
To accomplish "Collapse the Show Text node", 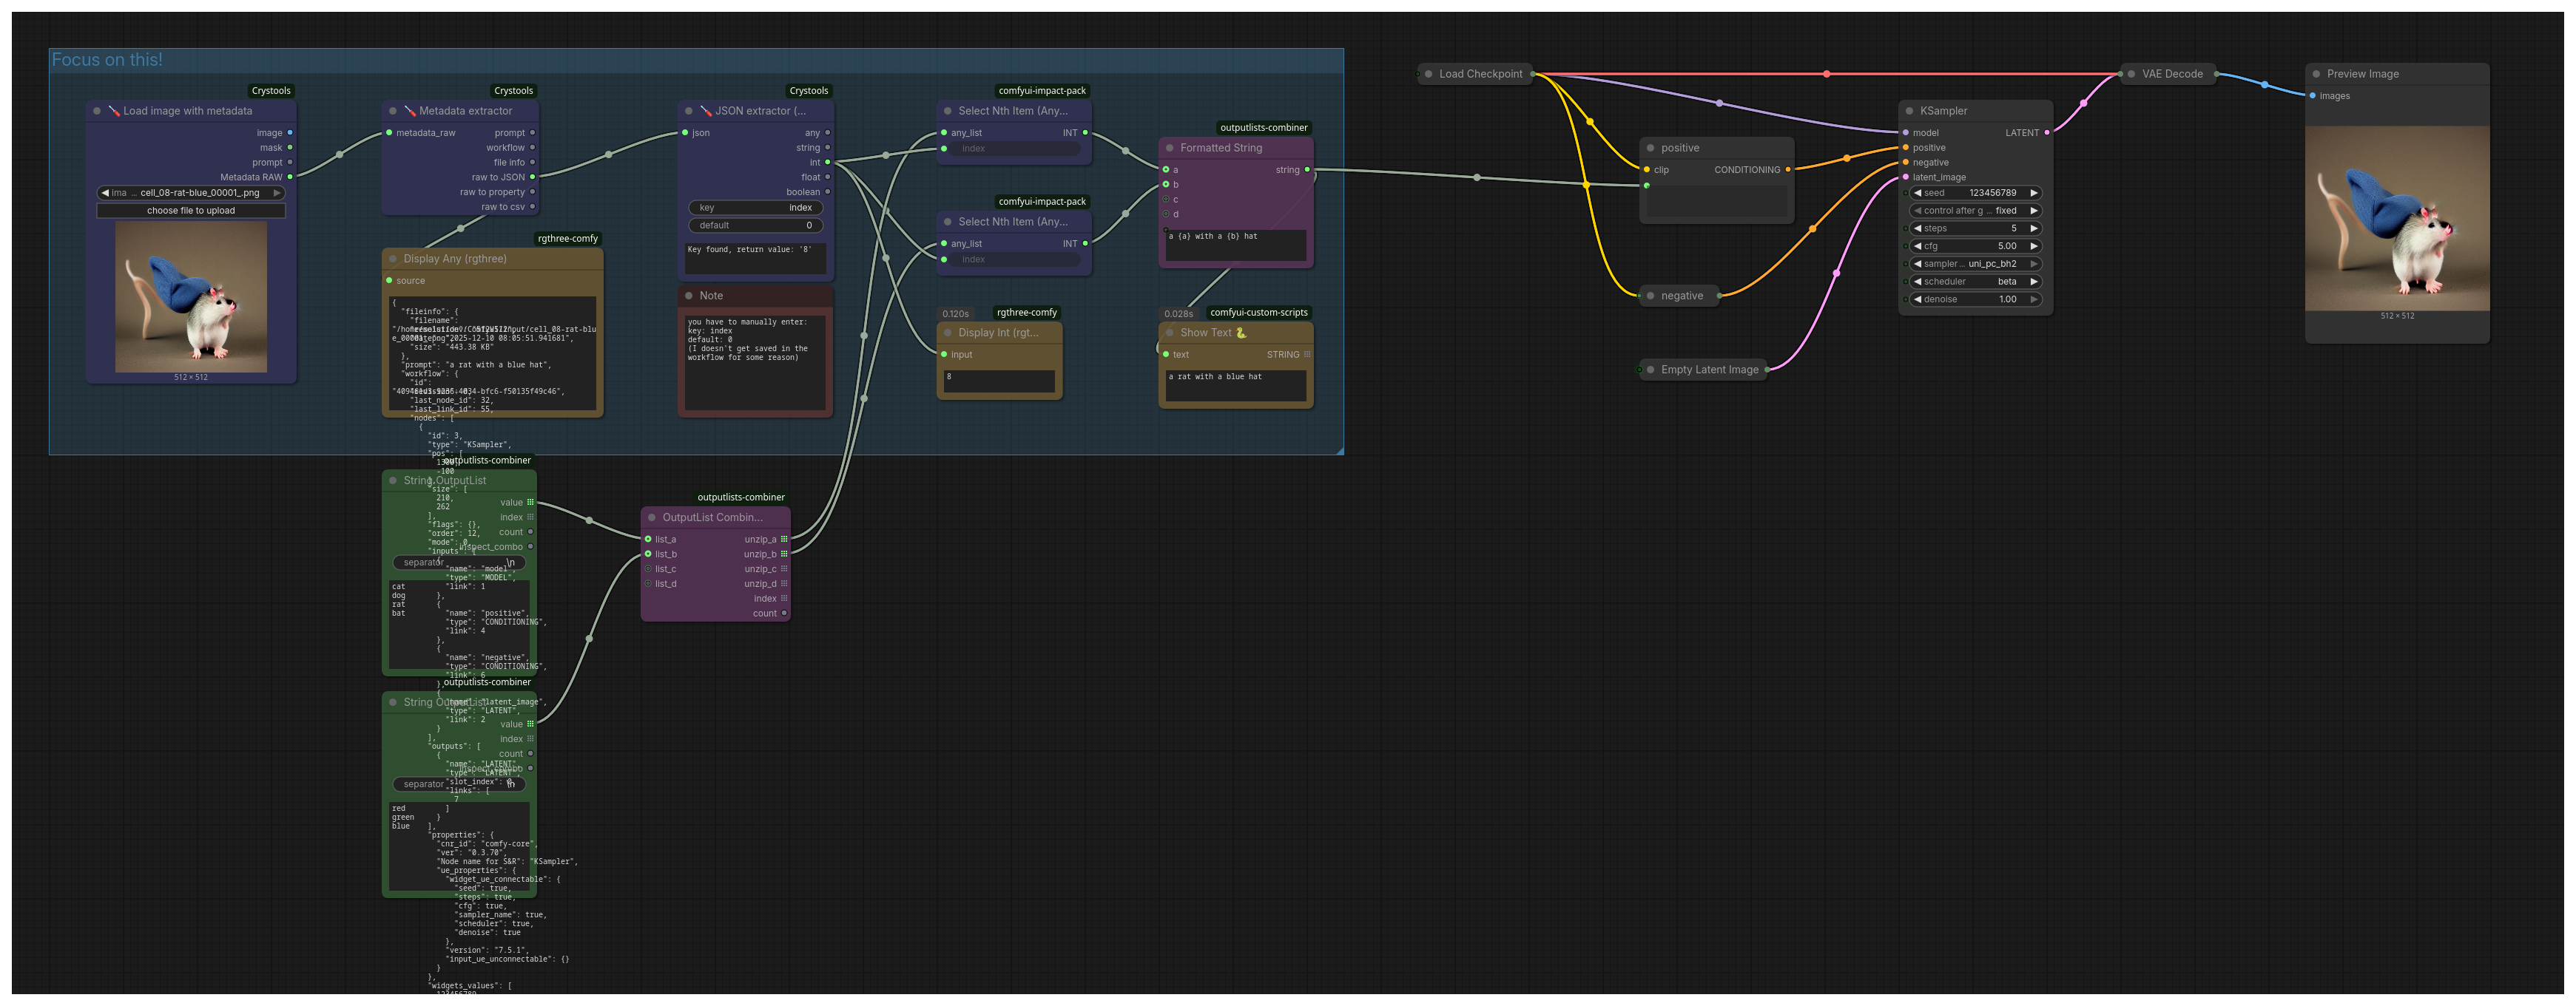I will [1170, 333].
